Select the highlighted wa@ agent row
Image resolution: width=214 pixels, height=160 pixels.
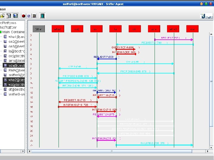pos(14,85)
